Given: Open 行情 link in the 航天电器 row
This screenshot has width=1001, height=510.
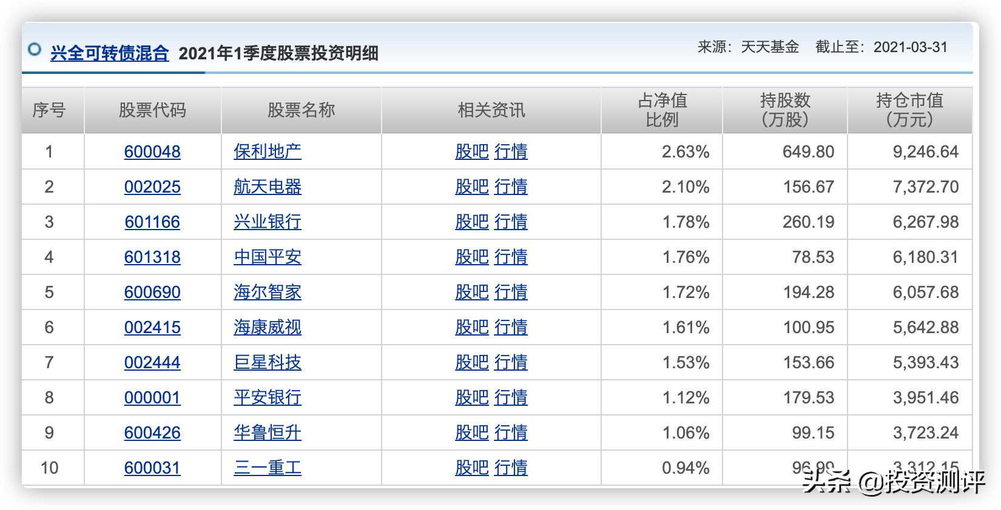Looking at the screenshot, I should click(x=511, y=187).
